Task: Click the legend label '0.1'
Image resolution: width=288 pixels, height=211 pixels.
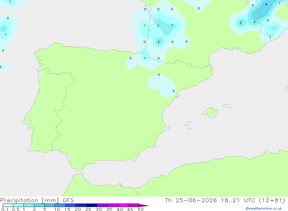Action: click(x=5, y=209)
